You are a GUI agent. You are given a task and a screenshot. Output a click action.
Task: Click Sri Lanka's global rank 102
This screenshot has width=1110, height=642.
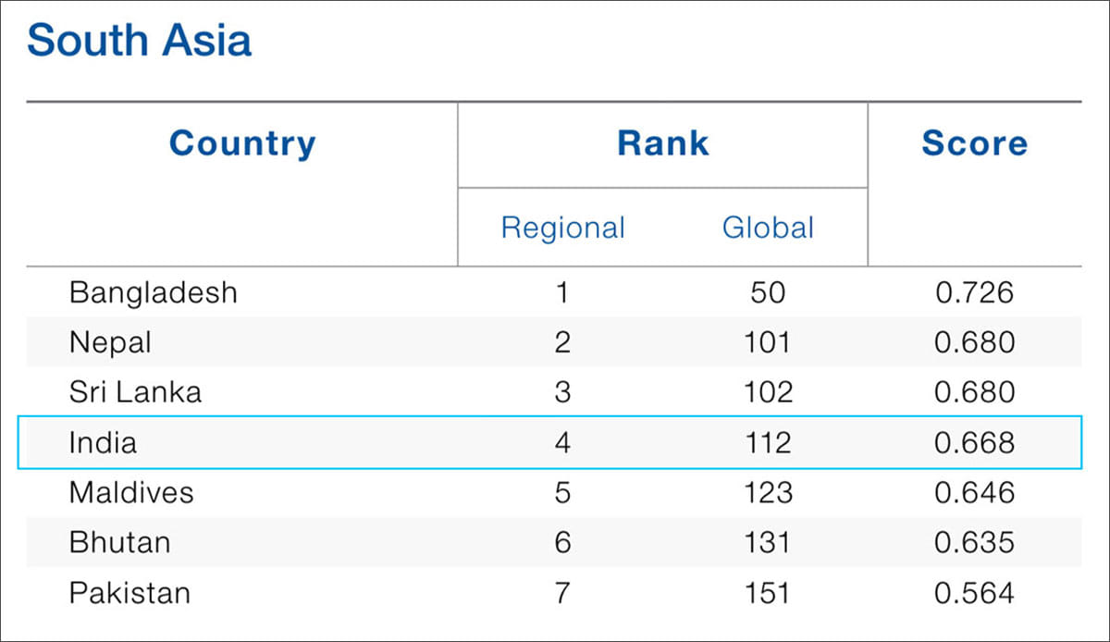(x=768, y=392)
